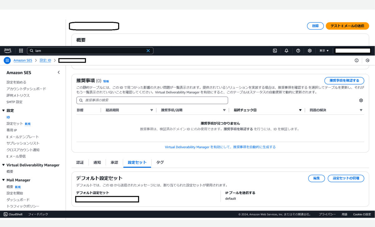Open table preferences gear in 推奨事項 panel

coord(361,100)
